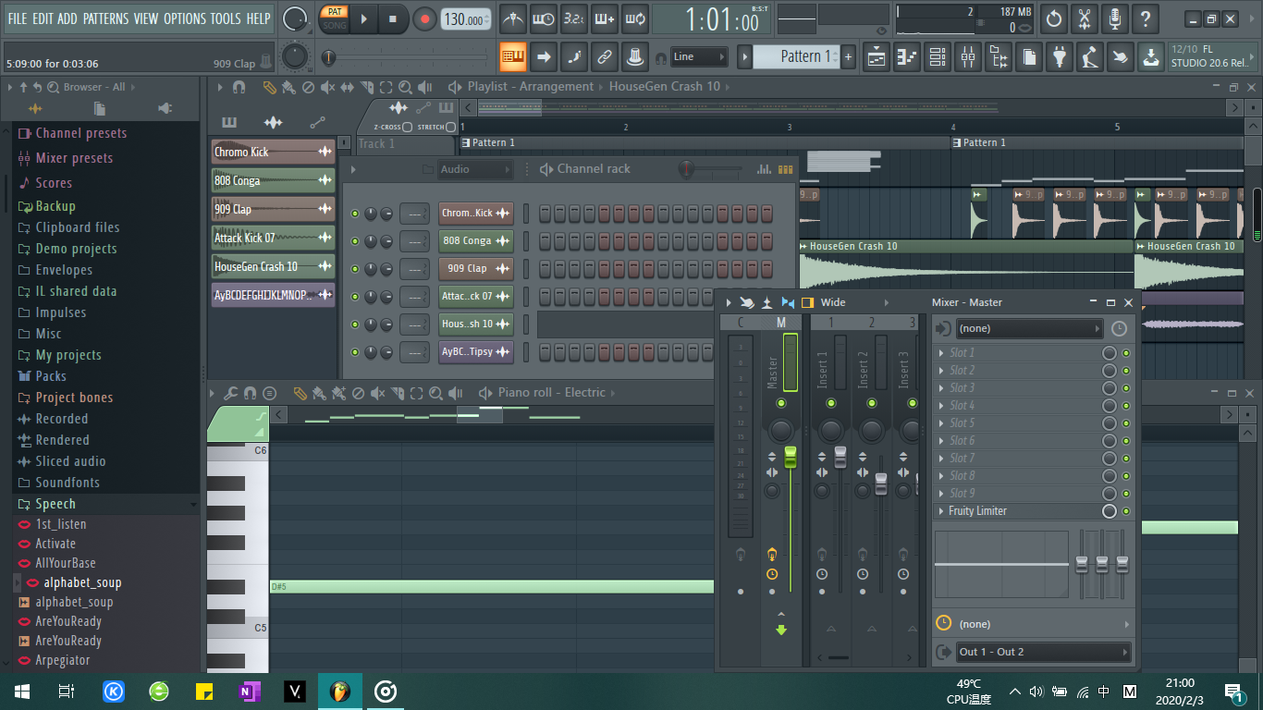
Task: Click the Undo history icon in the toolbar
Action: (x=1053, y=18)
